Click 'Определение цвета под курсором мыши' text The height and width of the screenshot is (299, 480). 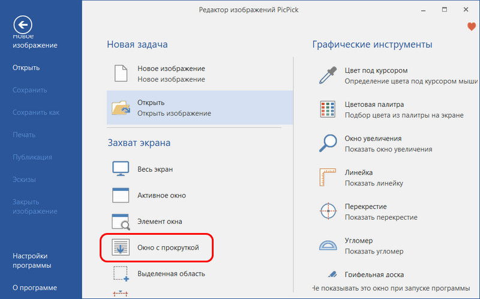(411, 81)
